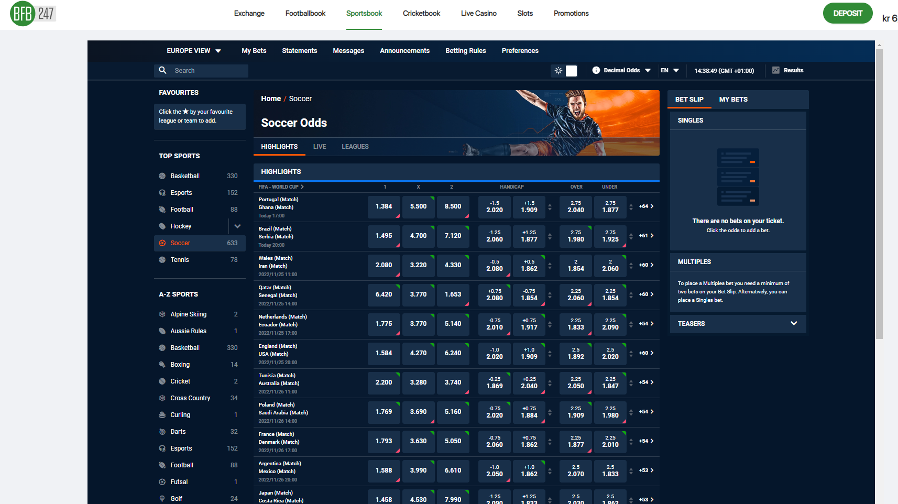The width and height of the screenshot is (898, 504).
Task: Click the search magnifier icon
Action: 162,70
